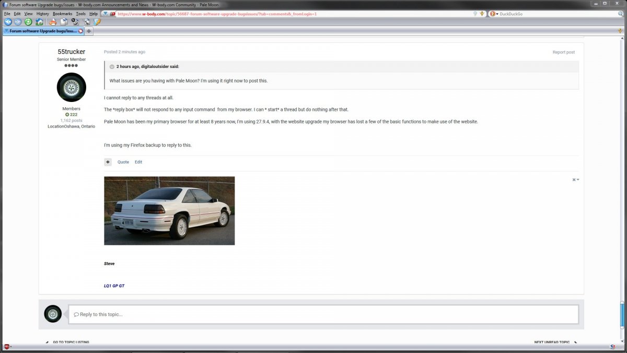Click the plus multiquote button
The width and height of the screenshot is (627, 353).
pos(108,162)
